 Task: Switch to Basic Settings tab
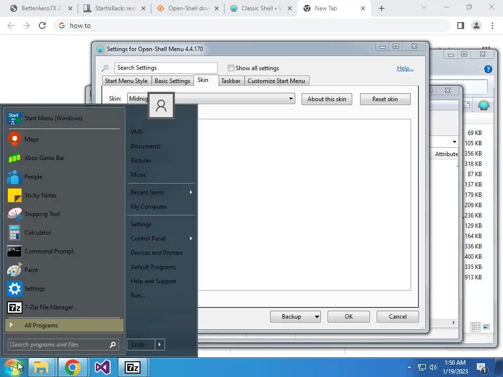coord(172,81)
